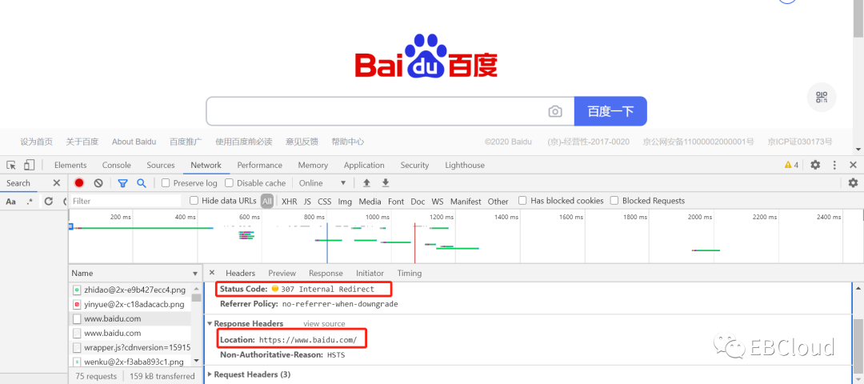This screenshot has height=384, width=864.
Task: Click in the network Filter input field
Action: pos(124,201)
